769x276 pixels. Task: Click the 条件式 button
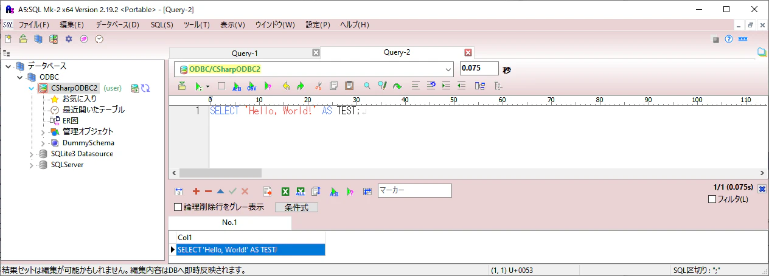pos(296,207)
